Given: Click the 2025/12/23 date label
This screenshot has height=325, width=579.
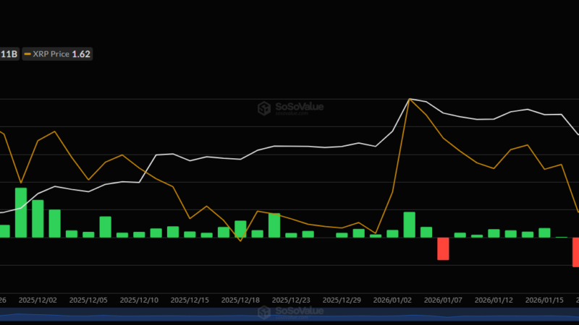Looking at the screenshot, I should pos(291,300).
